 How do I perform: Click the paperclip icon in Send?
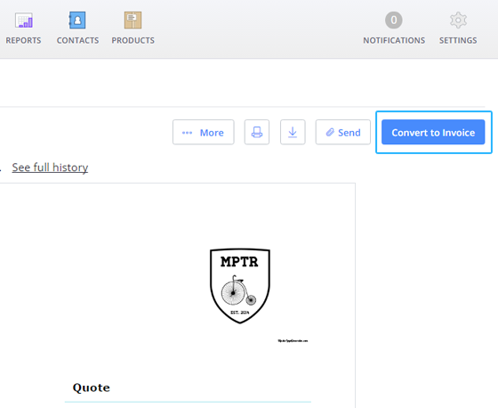tap(330, 132)
